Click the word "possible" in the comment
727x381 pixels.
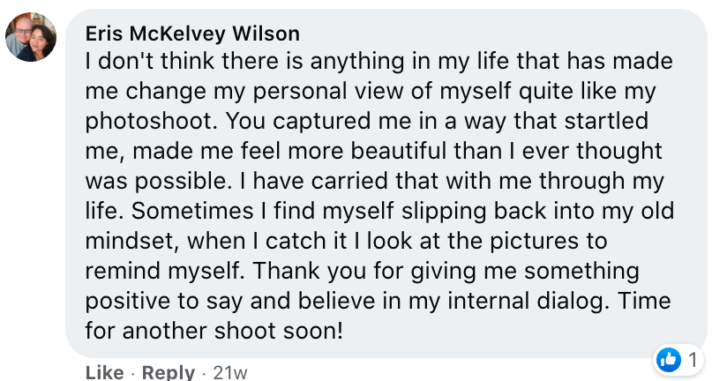click(183, 181)
